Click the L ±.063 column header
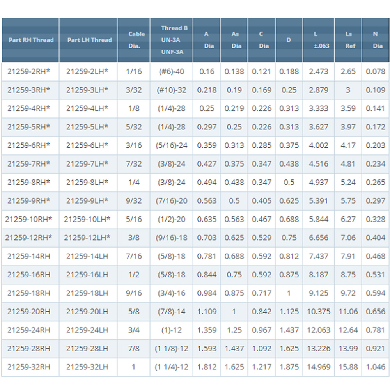 [x=319, y=40]
